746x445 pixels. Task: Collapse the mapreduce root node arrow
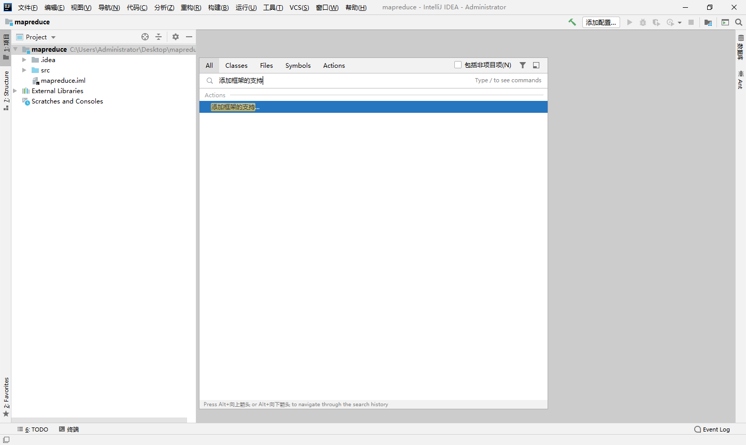16,49
